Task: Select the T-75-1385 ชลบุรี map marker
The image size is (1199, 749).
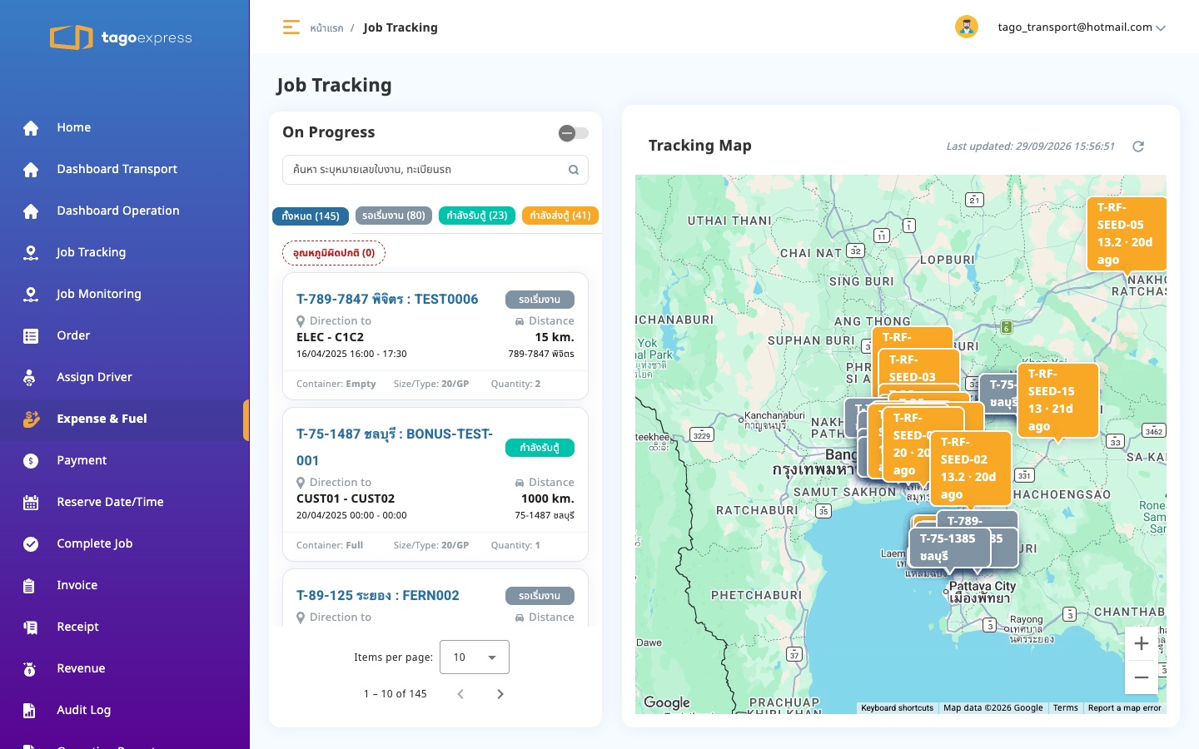Action: coord(949,548)
